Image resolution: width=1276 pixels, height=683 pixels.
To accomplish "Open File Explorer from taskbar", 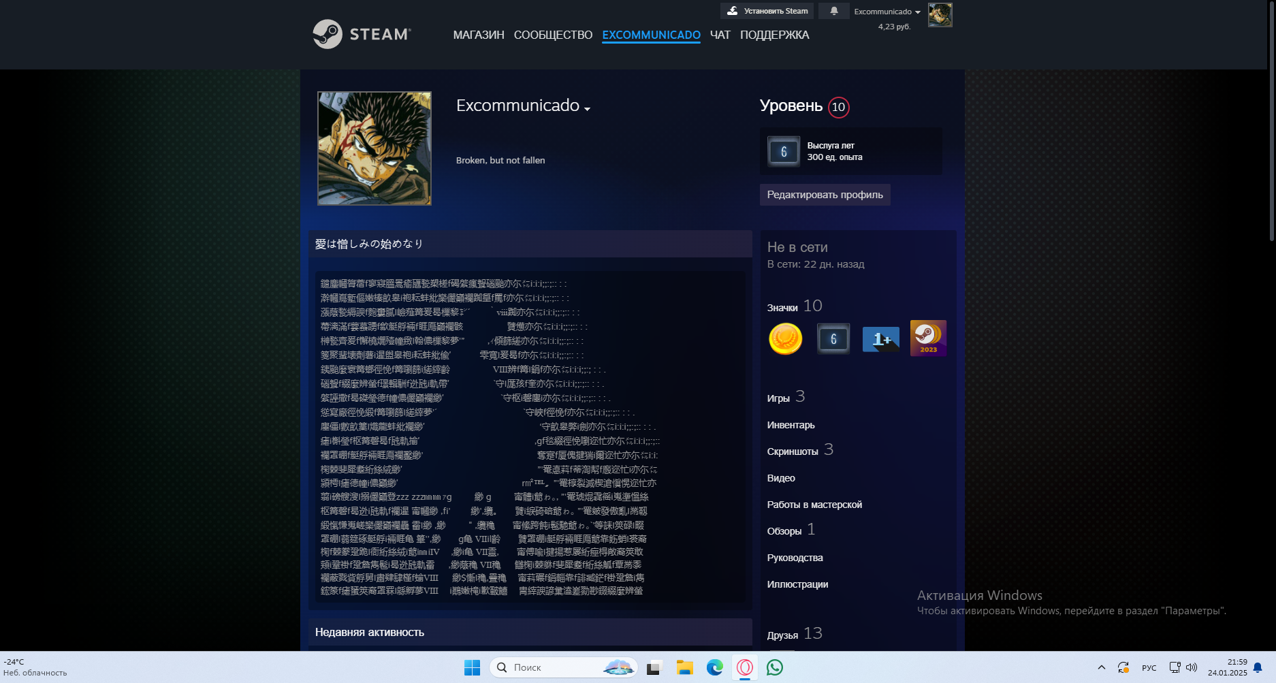I will click(684, 667).
